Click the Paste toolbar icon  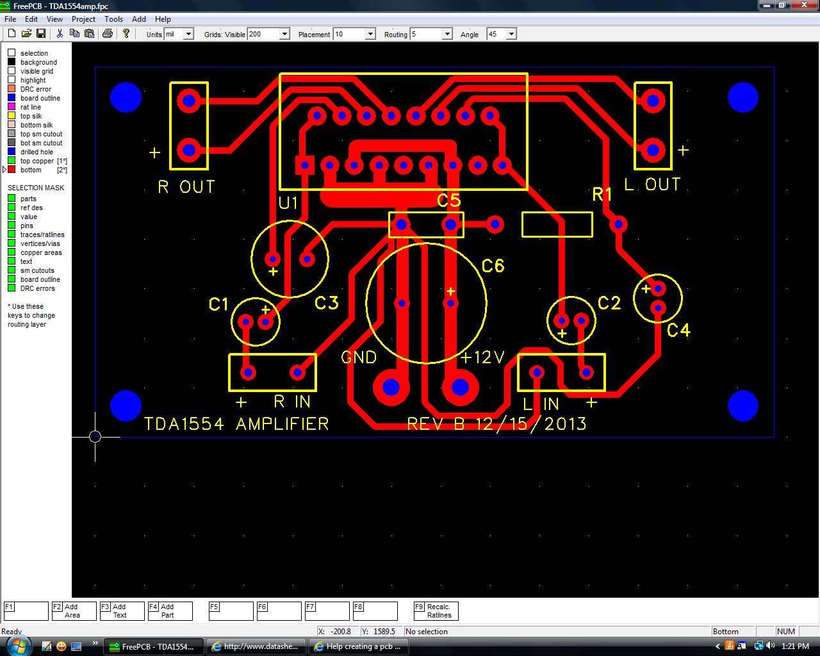[89, 33]
